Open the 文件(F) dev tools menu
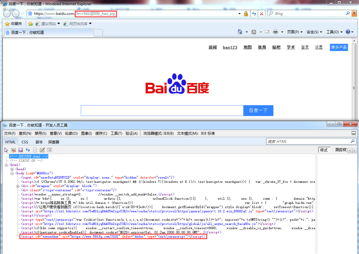The image size is (359, 254). 10,133
